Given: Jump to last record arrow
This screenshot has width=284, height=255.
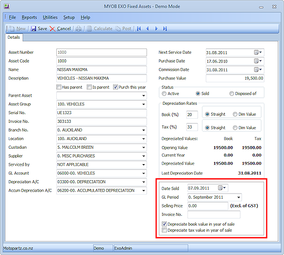Looking at the screenshot, I should (165, 28).
